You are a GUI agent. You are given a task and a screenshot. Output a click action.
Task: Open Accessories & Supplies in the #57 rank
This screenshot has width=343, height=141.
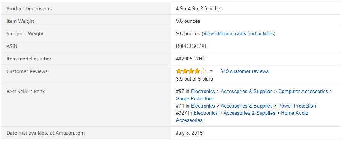tap(246, 91)
